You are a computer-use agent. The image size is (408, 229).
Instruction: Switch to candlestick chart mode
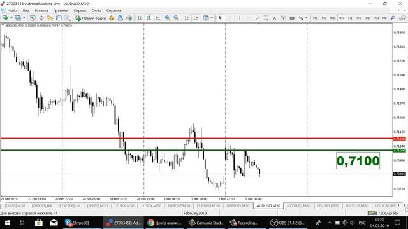(x=149, y=18)
